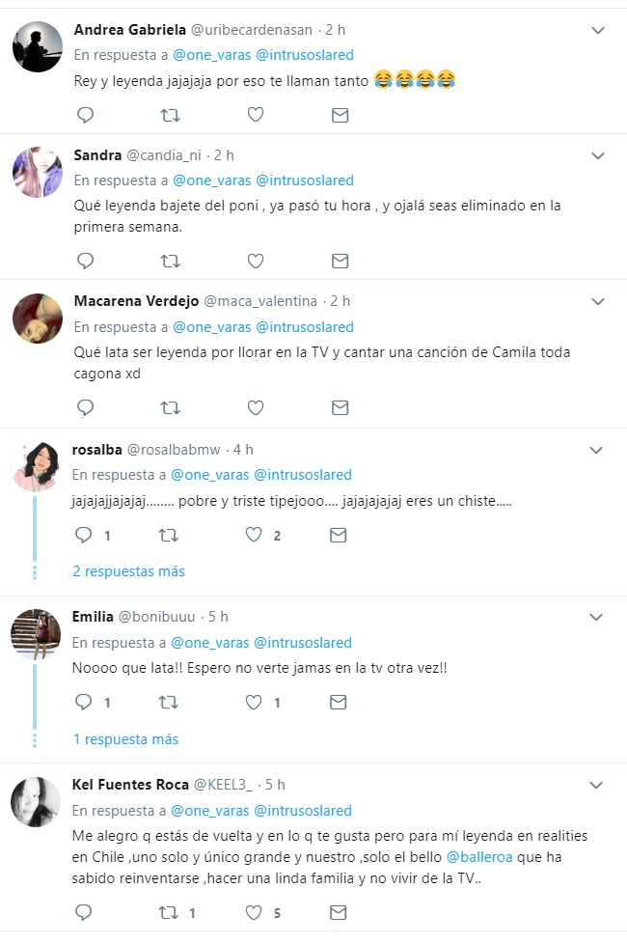This screenshot has height=944, width=627.
Task: Expand "1 respuesta más" under Emilia's tweet
Action: [125, 739]
